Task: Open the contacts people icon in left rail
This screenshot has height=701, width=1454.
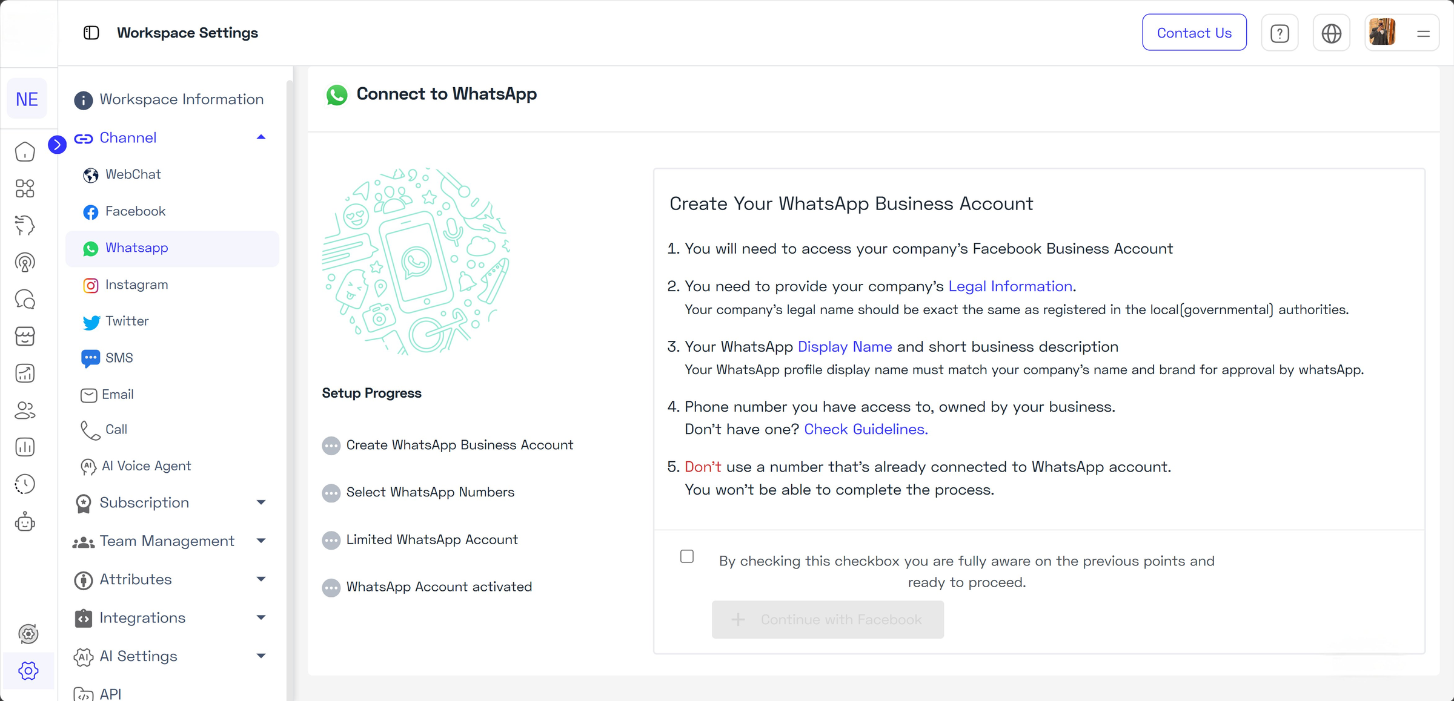Action: pyautogui.click(x=25, y=410)
